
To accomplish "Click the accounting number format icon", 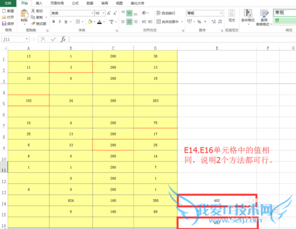I will [x=189, y=21].
